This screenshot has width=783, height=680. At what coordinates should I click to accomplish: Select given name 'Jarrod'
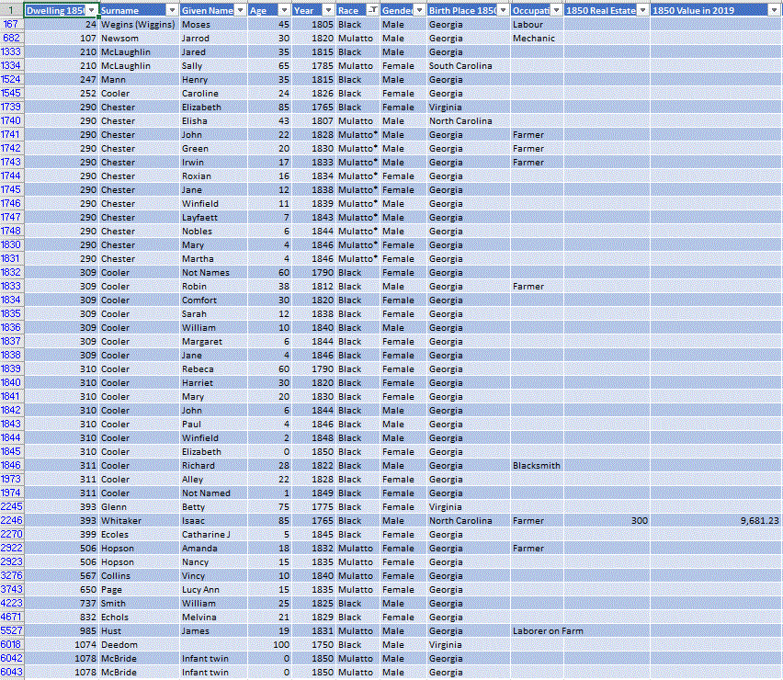[x=213, y=39]
